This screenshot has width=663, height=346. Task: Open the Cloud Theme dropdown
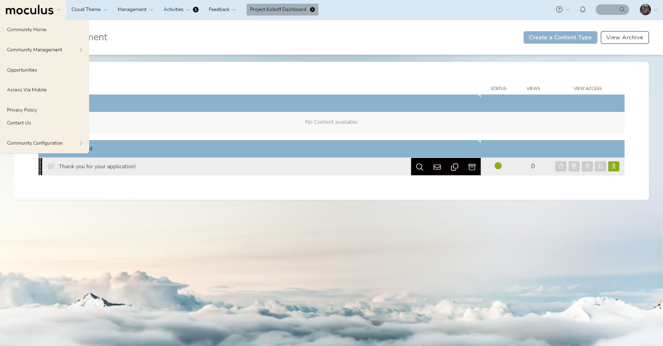click(x=89, y=10)
